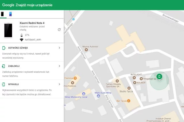Click the Flaminia restaurant map pin

click(x=75, y=78)
